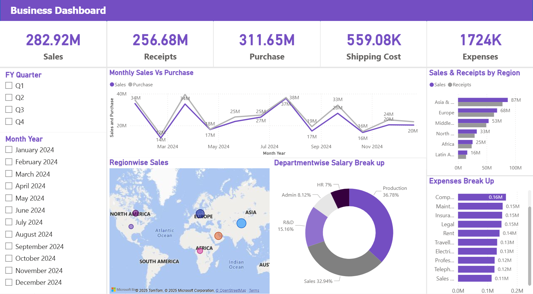Click the Expenses Break Up vertical scrollbar
Image resolution: width=533 pixels, height=294 pixels.
point(530,243)
